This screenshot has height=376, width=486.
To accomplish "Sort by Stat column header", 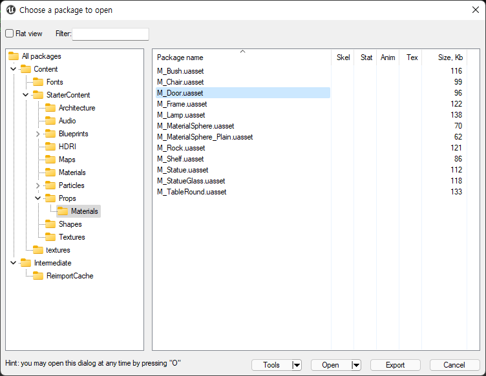I will [x=365, y=57].
